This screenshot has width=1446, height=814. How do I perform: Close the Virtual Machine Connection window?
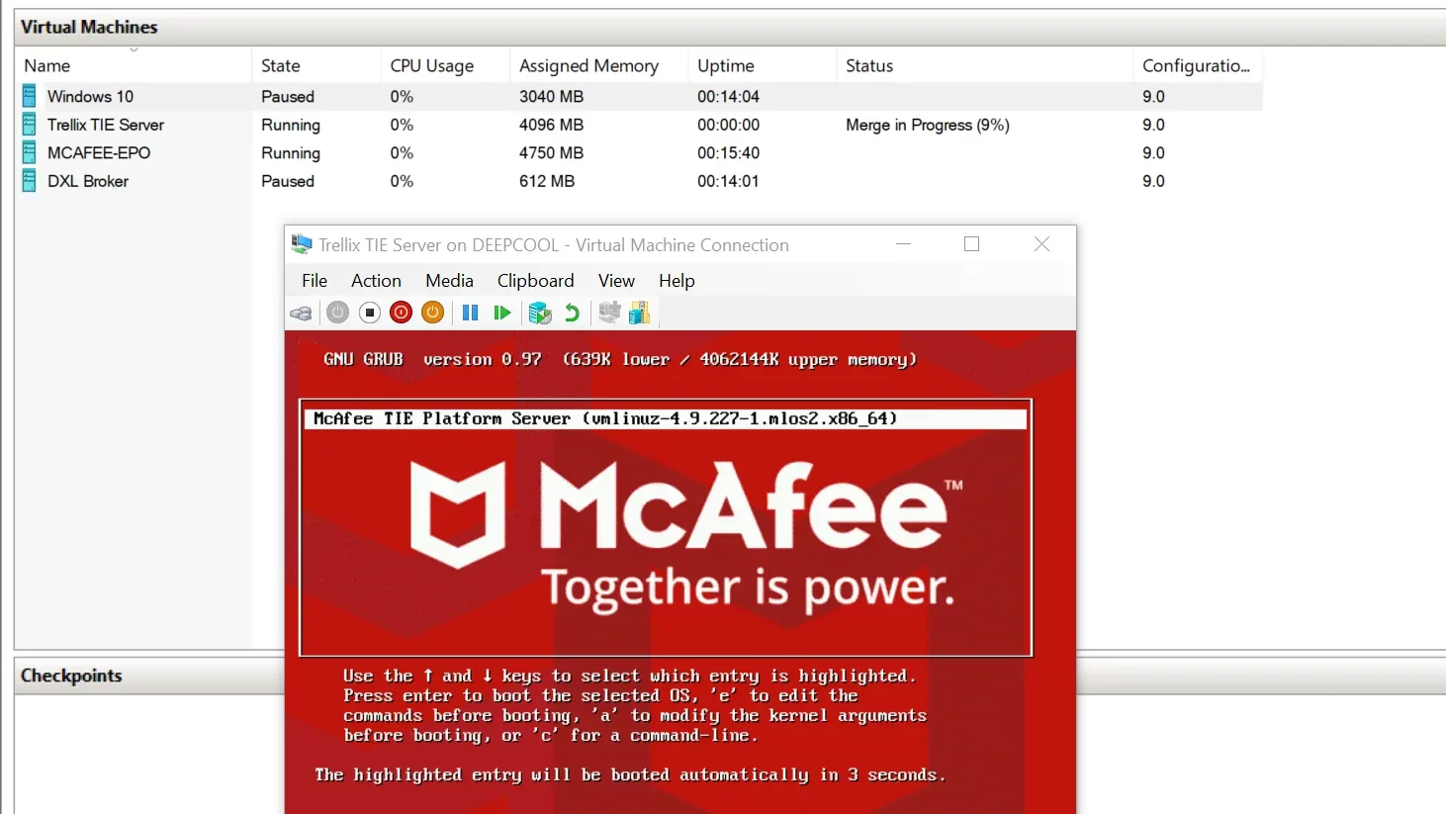1041,244
